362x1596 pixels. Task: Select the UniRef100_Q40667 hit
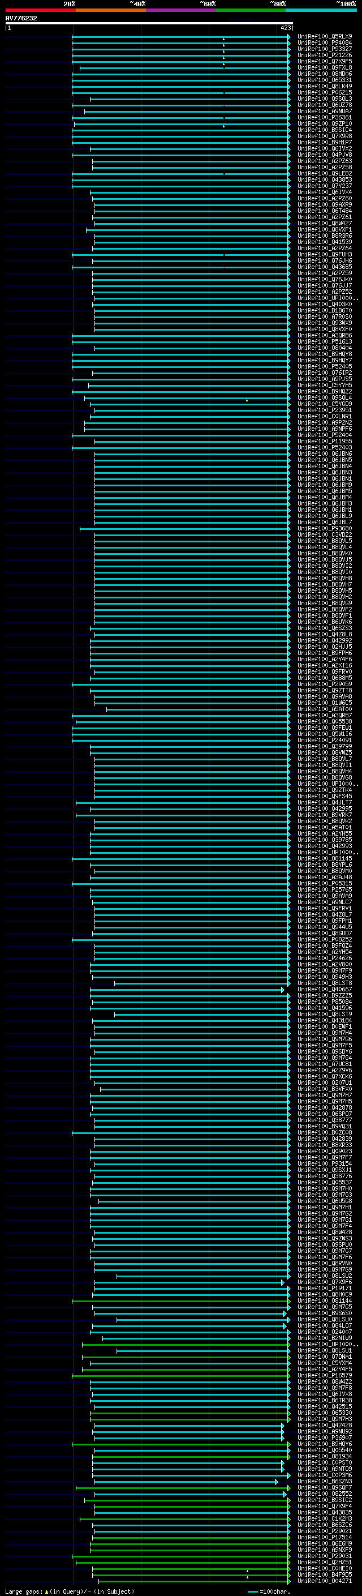tap(324, 990)
